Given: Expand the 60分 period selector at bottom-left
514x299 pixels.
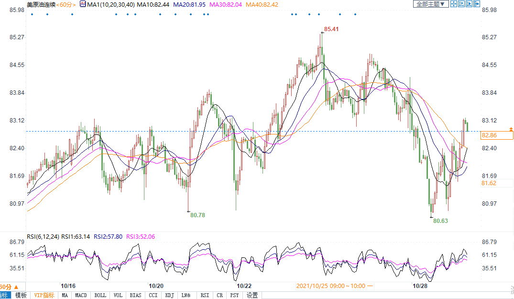Looking at the screenshot, I should [6, 286].
